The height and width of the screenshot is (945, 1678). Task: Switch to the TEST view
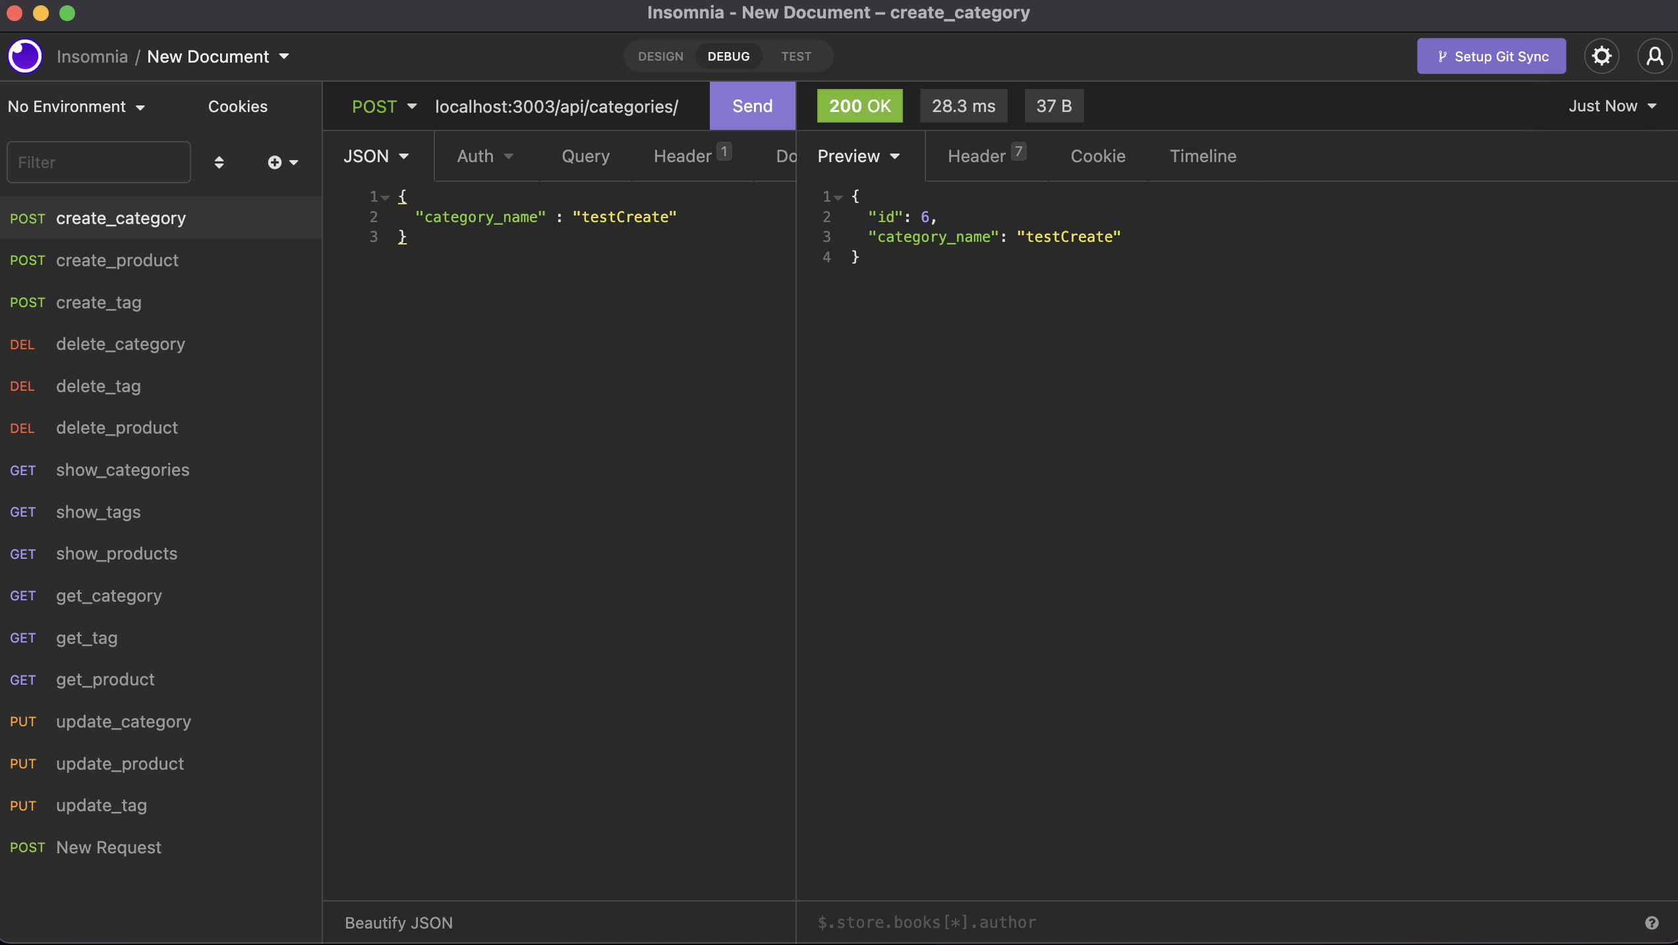796,57
